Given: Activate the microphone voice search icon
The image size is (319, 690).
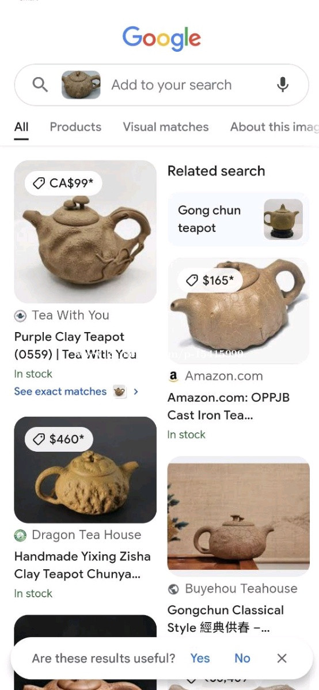Looking at the screenshot, I should (x=282, y=85).
